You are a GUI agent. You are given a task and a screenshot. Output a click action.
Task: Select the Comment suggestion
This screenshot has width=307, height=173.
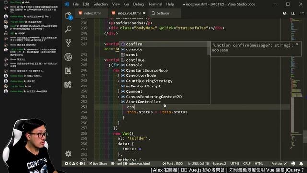tap(164, 92)
